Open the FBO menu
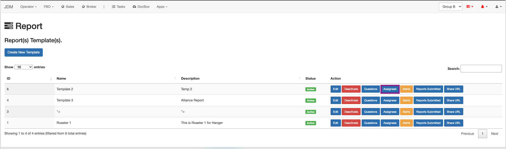 [x=48, y=7]
